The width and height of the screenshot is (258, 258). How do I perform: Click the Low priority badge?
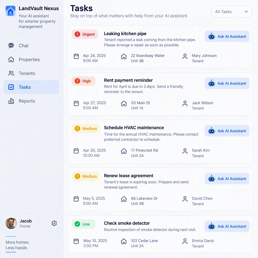(x=83, y=224)
